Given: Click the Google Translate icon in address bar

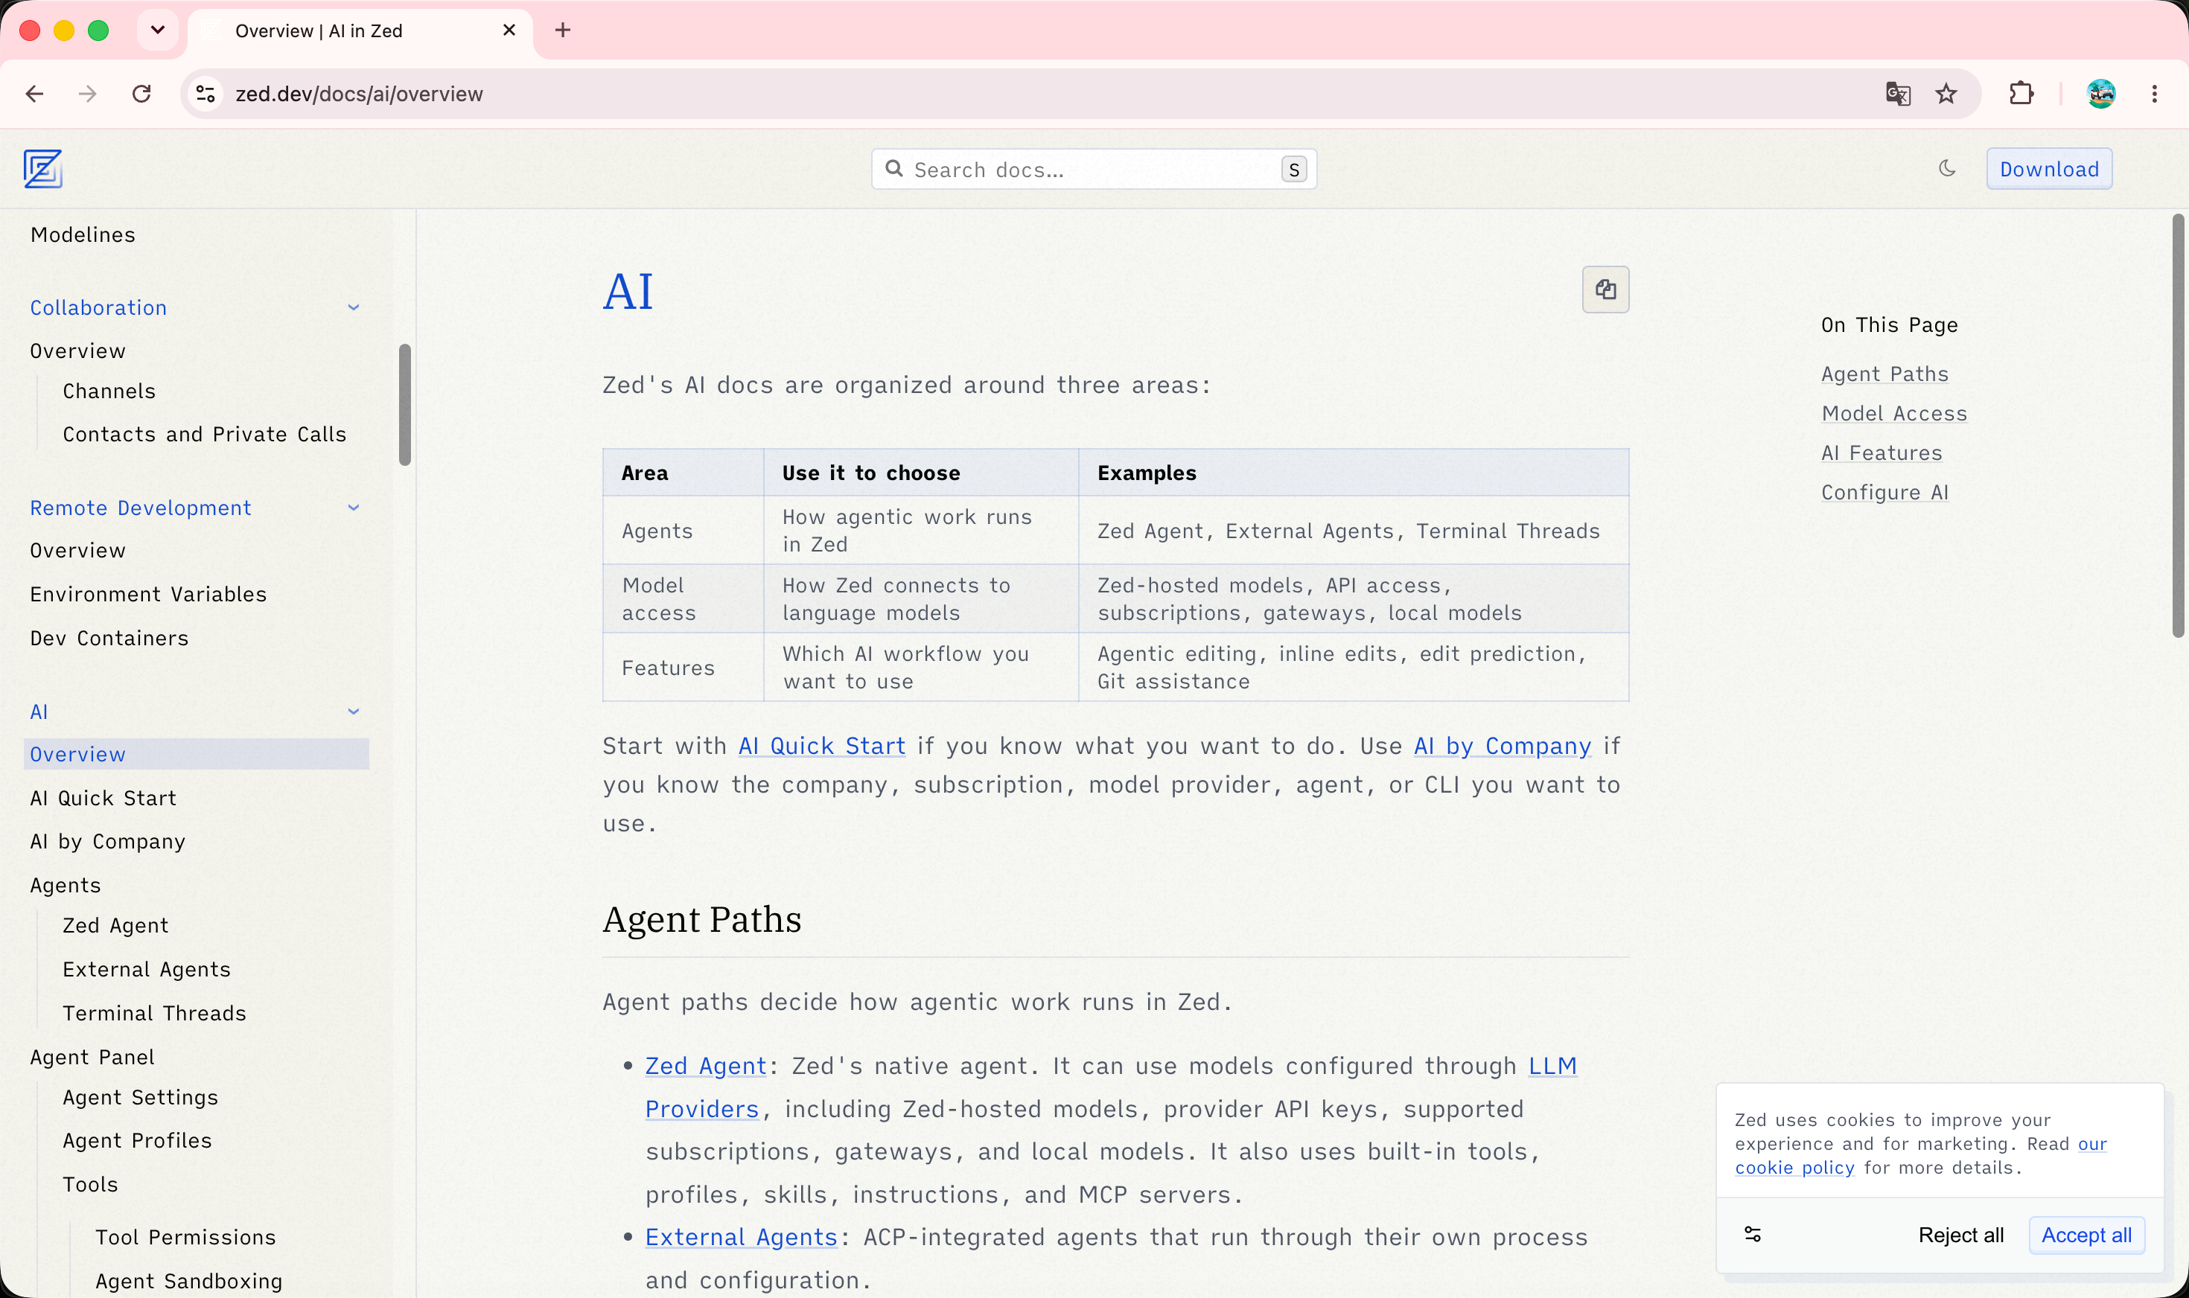Looking at the screenshot, I should pyautogui.click(x=1898, y=94).
